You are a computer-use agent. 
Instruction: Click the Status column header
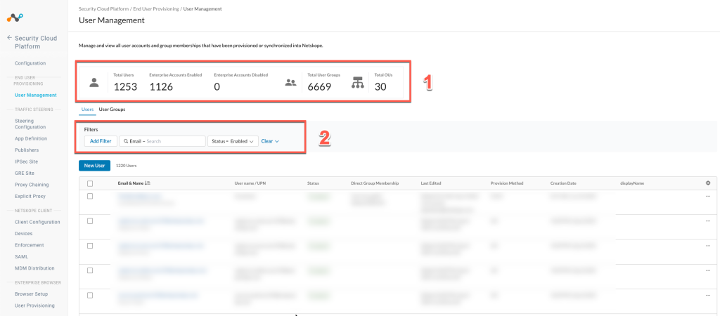pyautogui.click(x=313, y=183)
